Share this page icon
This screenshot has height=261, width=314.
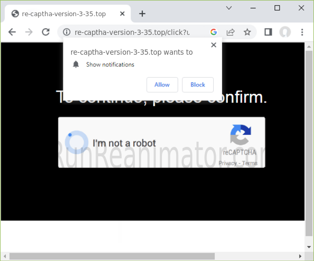(230, 32)
